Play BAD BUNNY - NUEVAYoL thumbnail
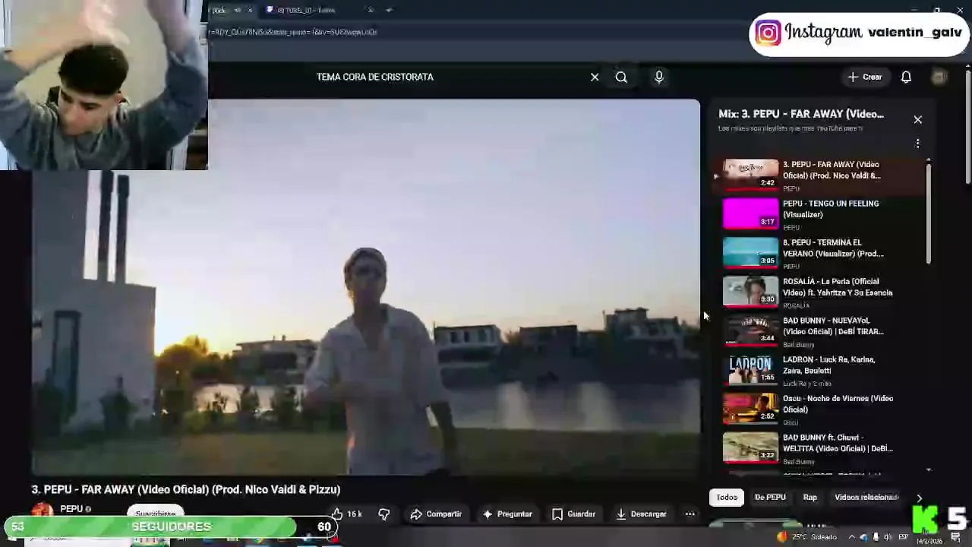Viewport: 972px width, 547px height. 750,330
